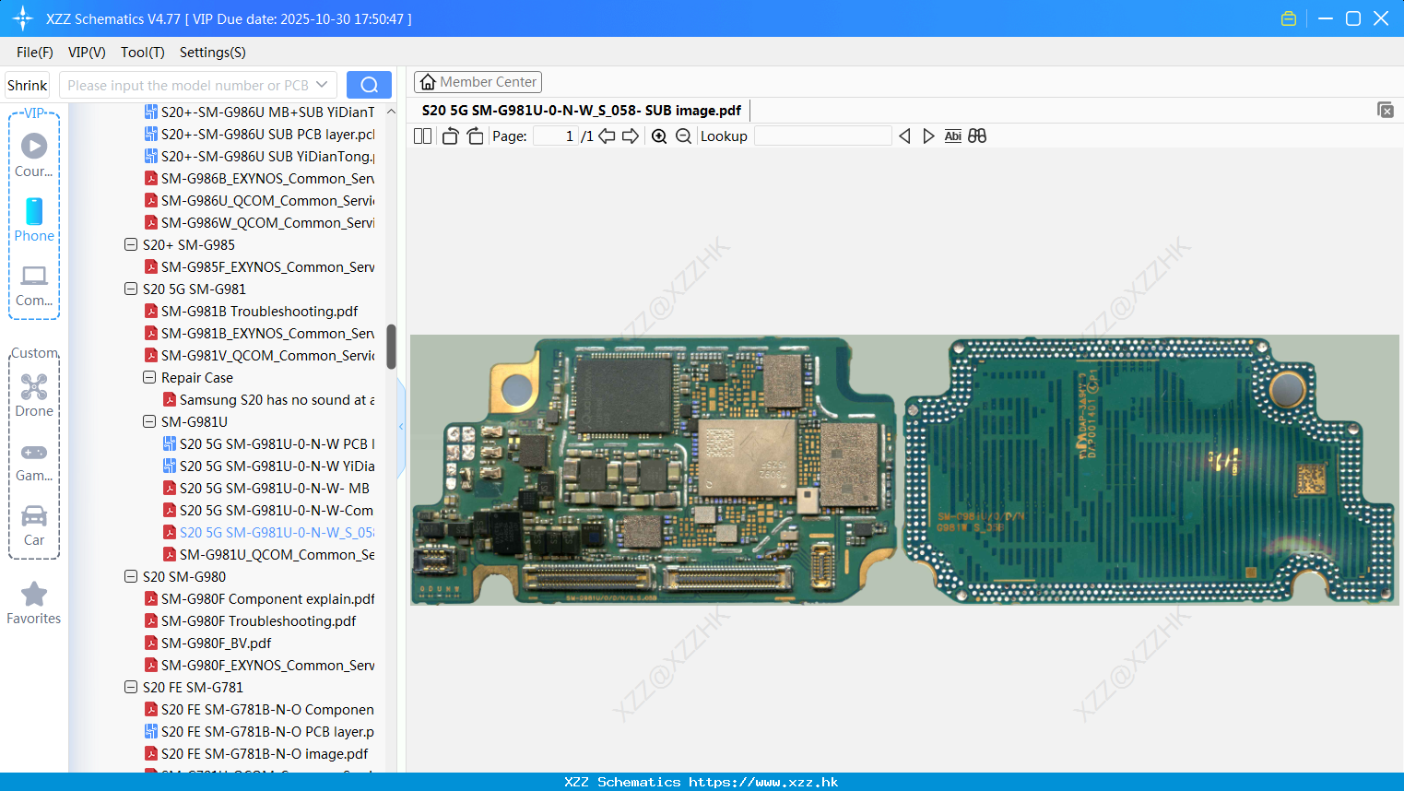Click the gold briefcase icon in title bar
This screenshot has width=1404, height=791.
tap(1289, 18)
